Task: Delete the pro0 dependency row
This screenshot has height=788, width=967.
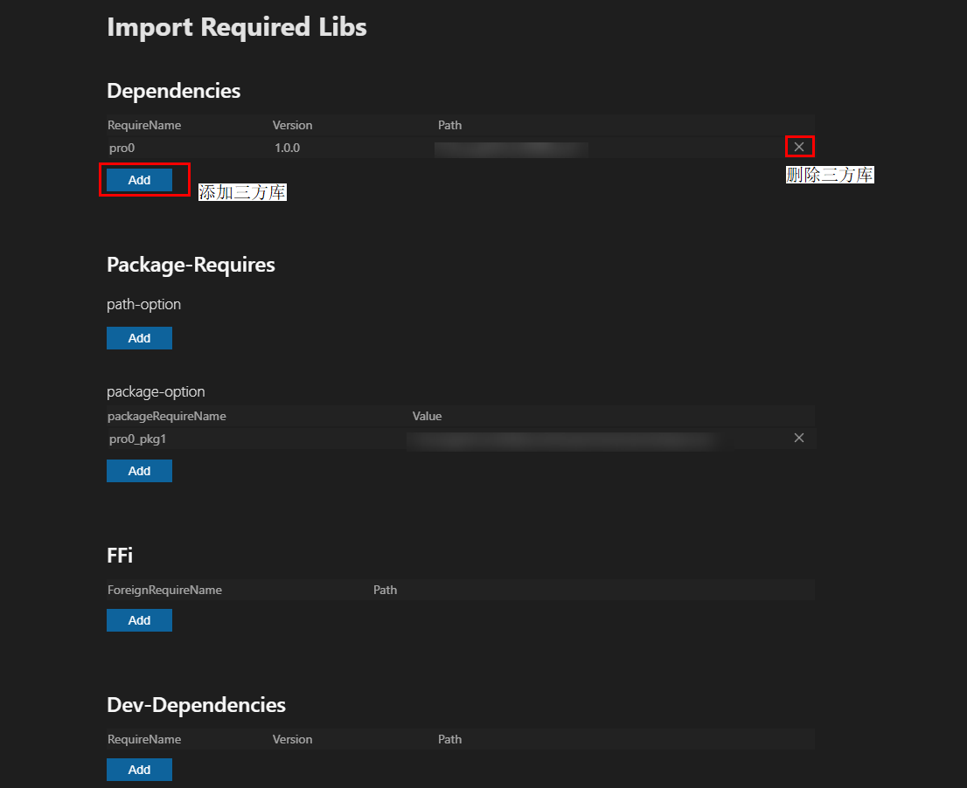Action: click(x=799, y=147)
